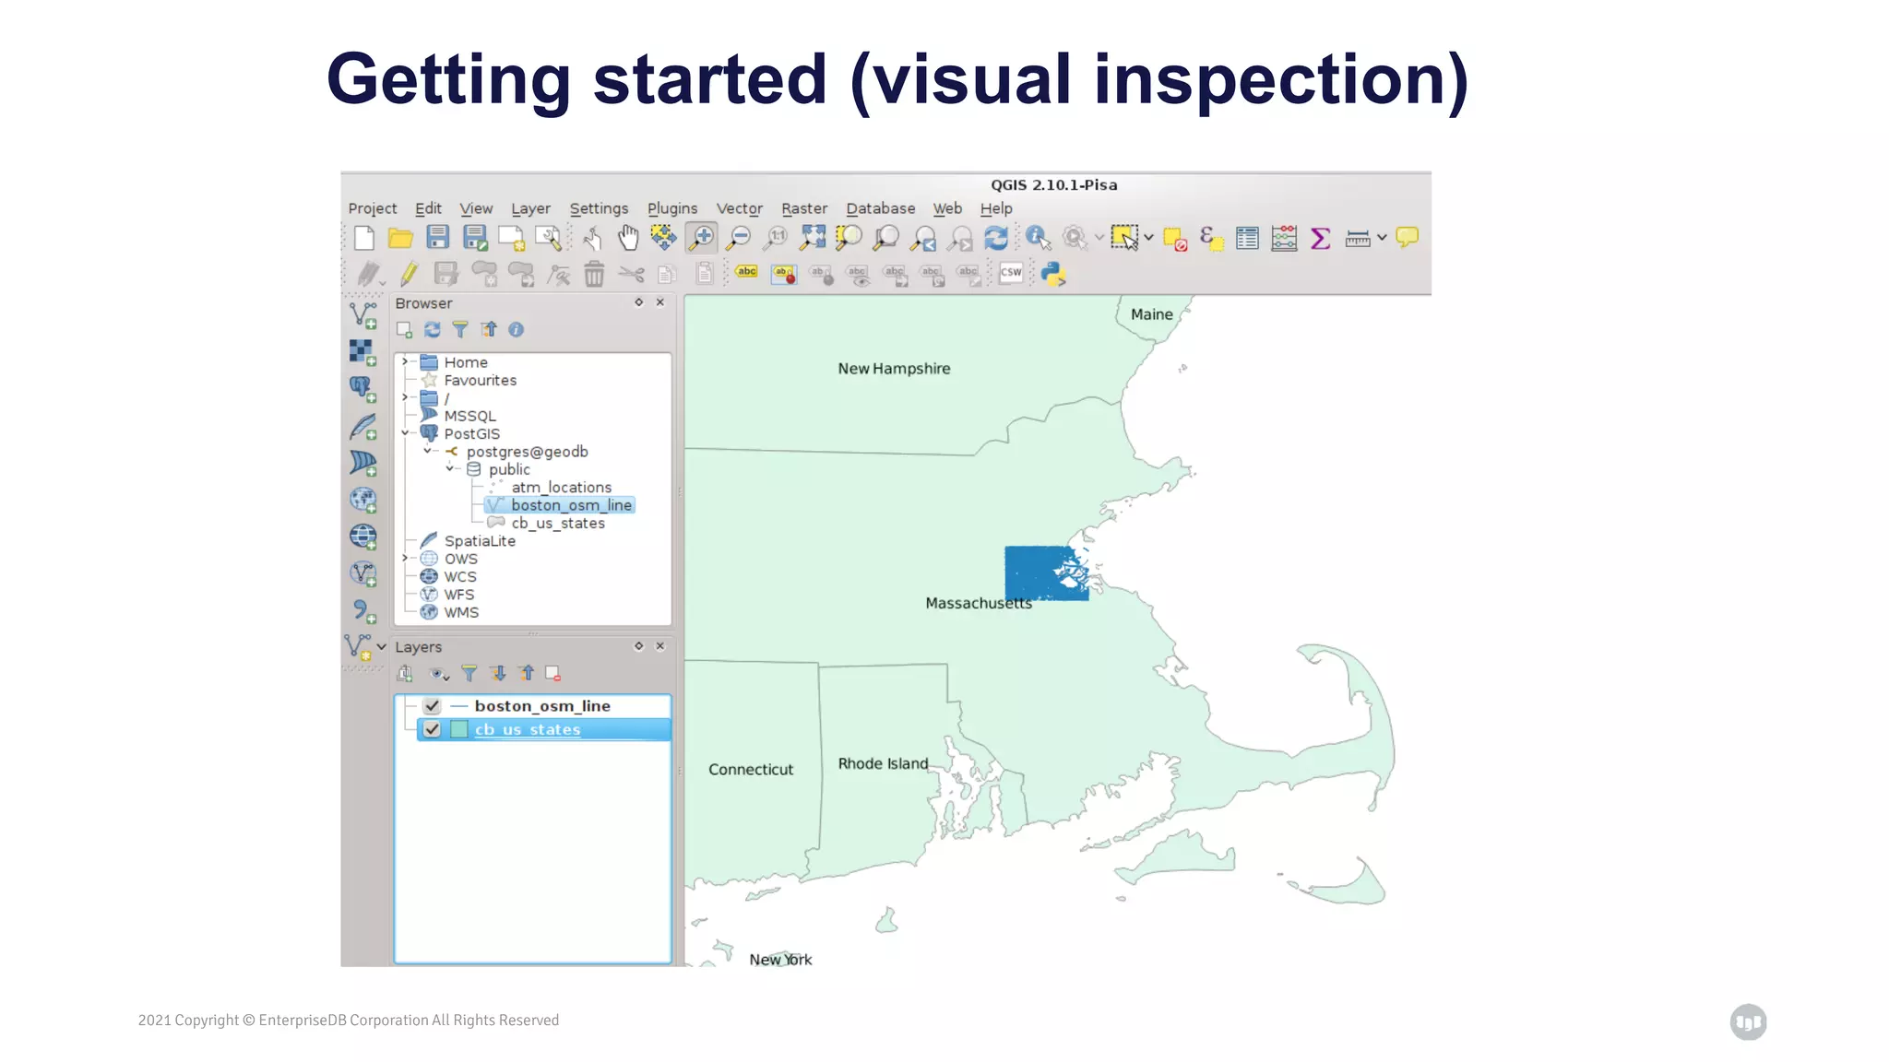Click Browser panel info icon

pyautogui.click(x=516, y=329)
